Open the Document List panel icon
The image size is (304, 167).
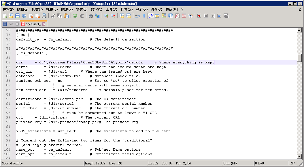click(171, 16)
